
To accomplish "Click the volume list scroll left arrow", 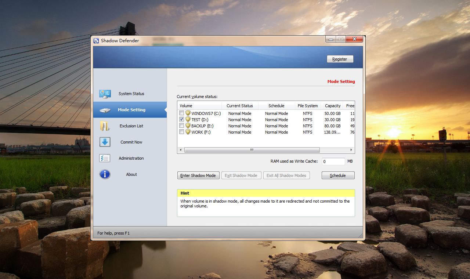I will point(180,150).
